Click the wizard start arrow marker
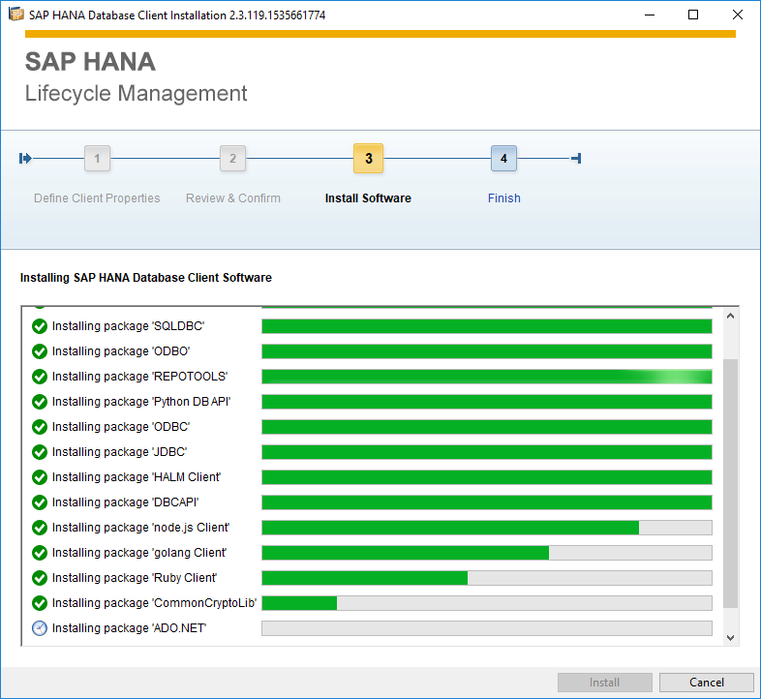This screenshot has width=761, height=699. tap(25, 158)
